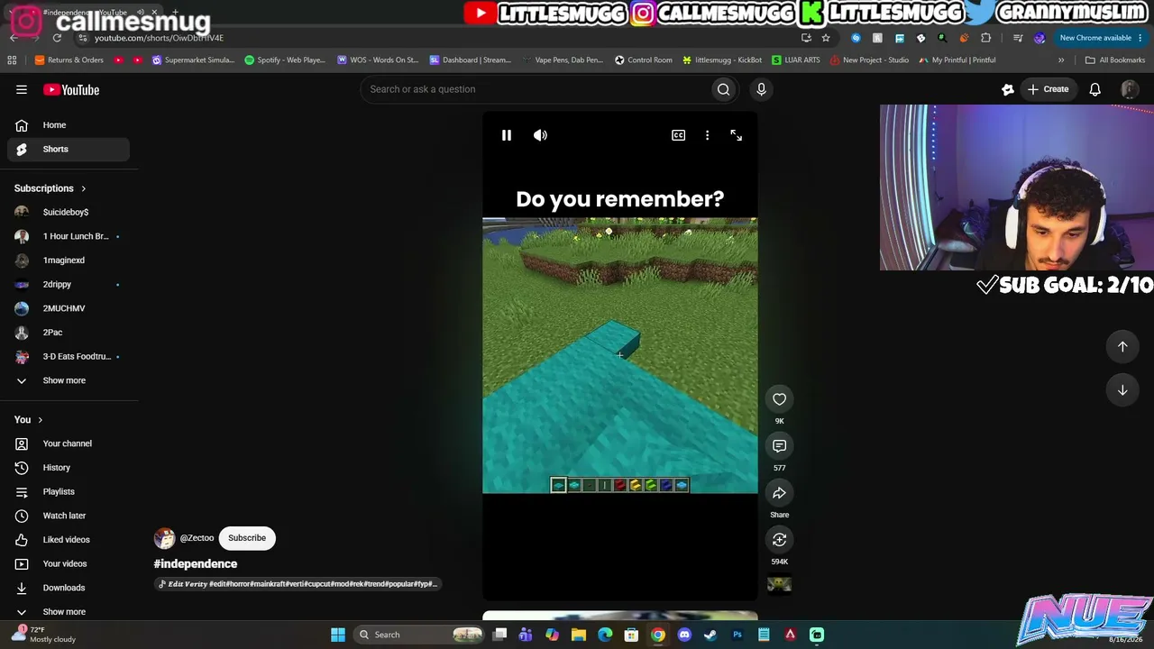Open the comments for this Short
The image size is (1154, 649).
click(779, 445)
